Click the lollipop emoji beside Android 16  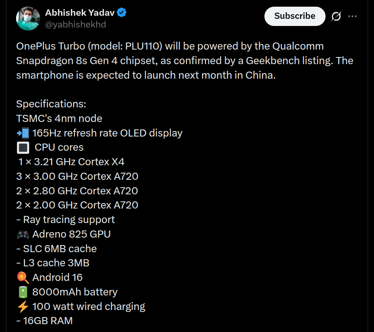point(23,278)
